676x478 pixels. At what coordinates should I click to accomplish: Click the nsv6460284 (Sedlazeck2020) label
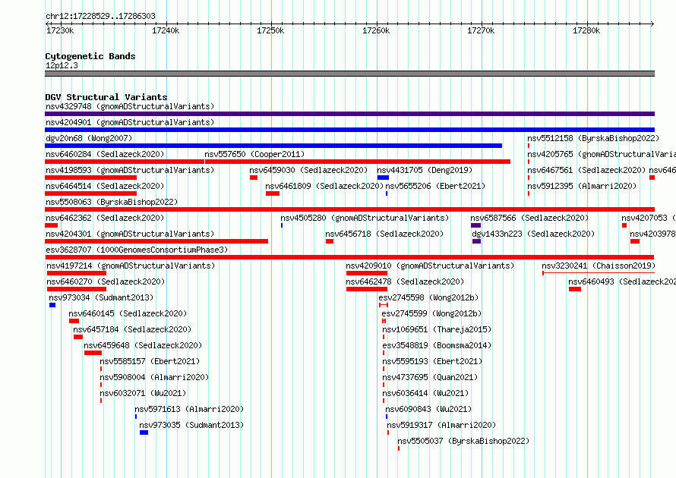click(x=105, y=154)
